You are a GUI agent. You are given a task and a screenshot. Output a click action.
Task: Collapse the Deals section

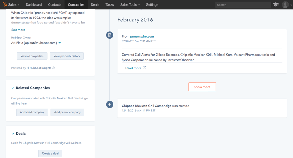[x=13, y=134]
